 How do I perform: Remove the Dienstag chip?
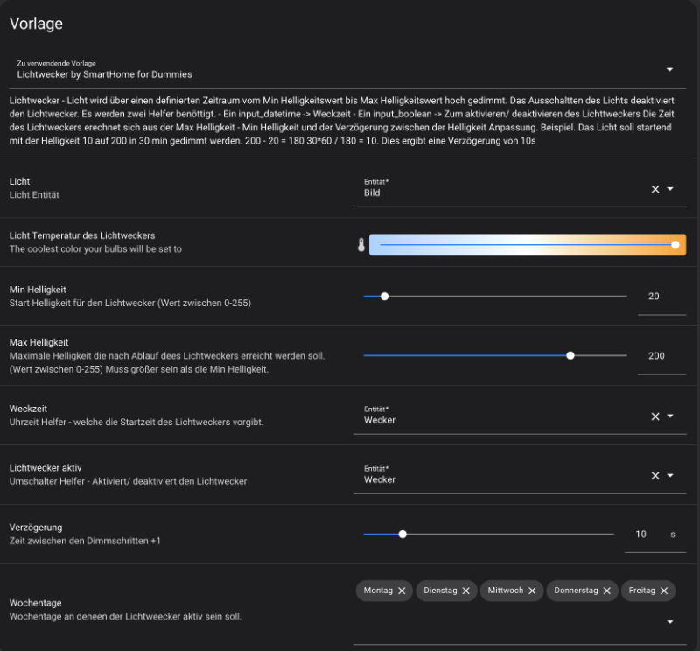(x=466, y=591)
